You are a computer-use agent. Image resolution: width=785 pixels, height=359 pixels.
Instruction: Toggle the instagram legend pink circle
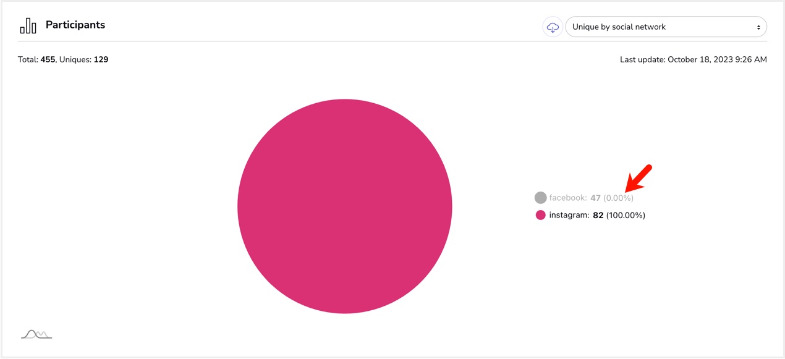(541, 215)
